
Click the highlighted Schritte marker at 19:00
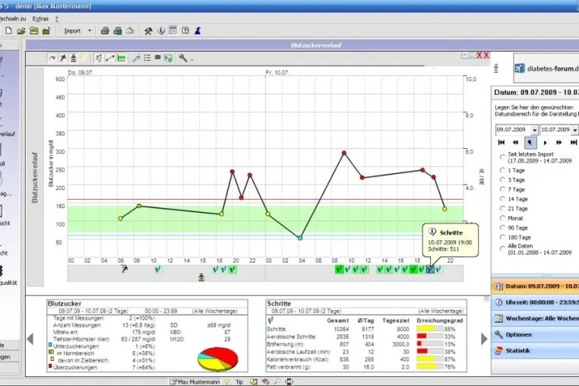click(x=430, y=270)
